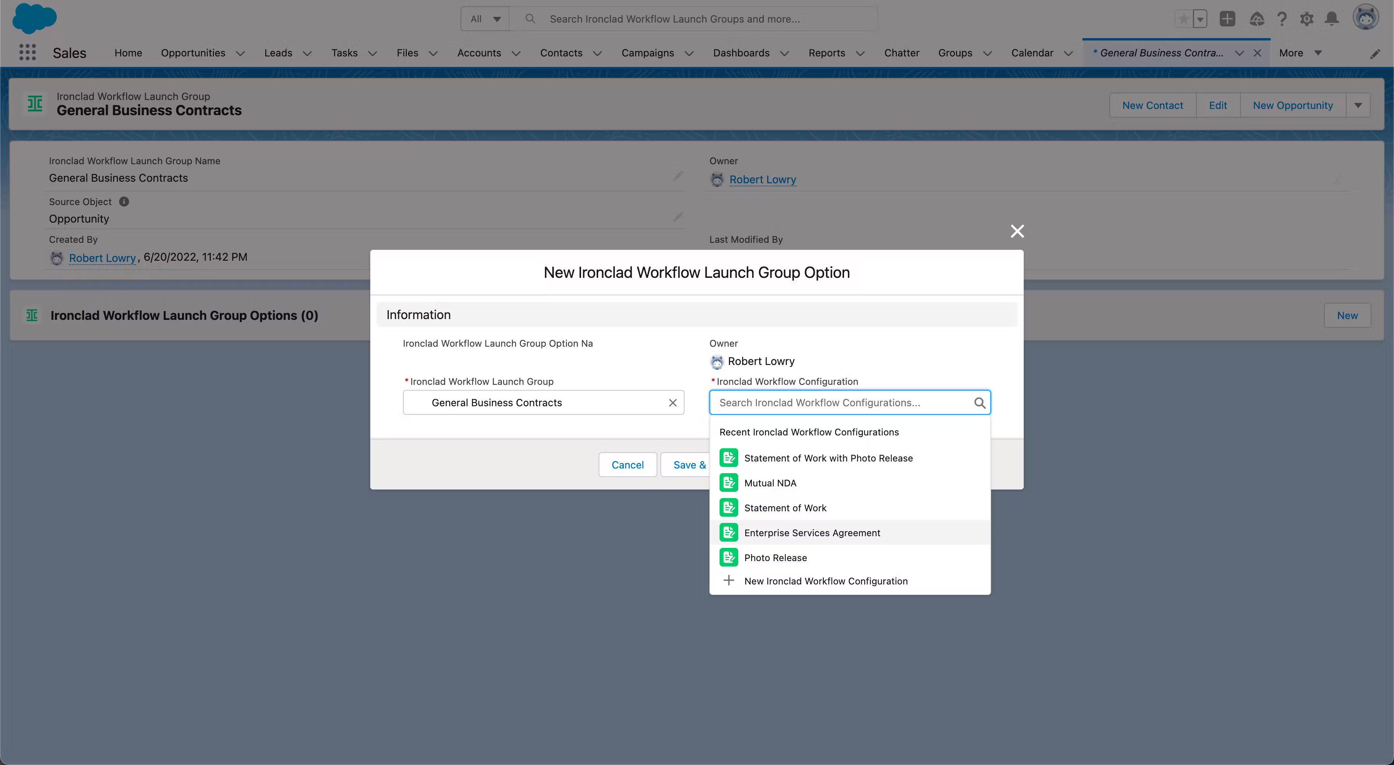The image size is (1394, 765).
Task: Click the global search input field
Action: tap(693, 19)
